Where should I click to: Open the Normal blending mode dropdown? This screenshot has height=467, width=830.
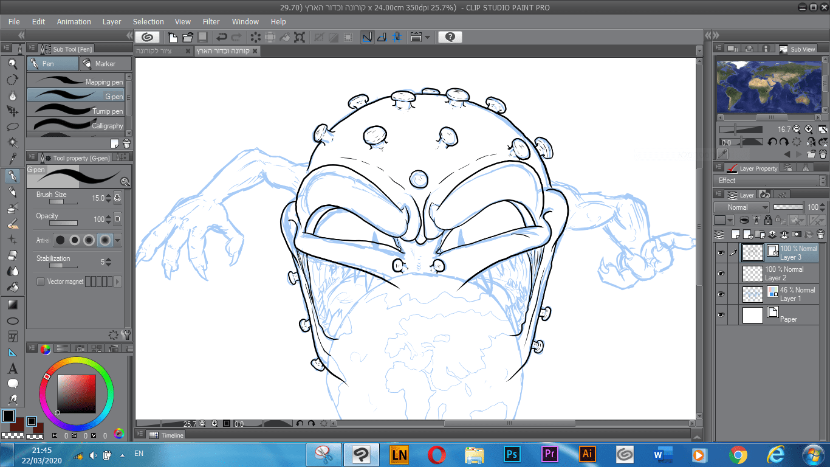(741, 207)
